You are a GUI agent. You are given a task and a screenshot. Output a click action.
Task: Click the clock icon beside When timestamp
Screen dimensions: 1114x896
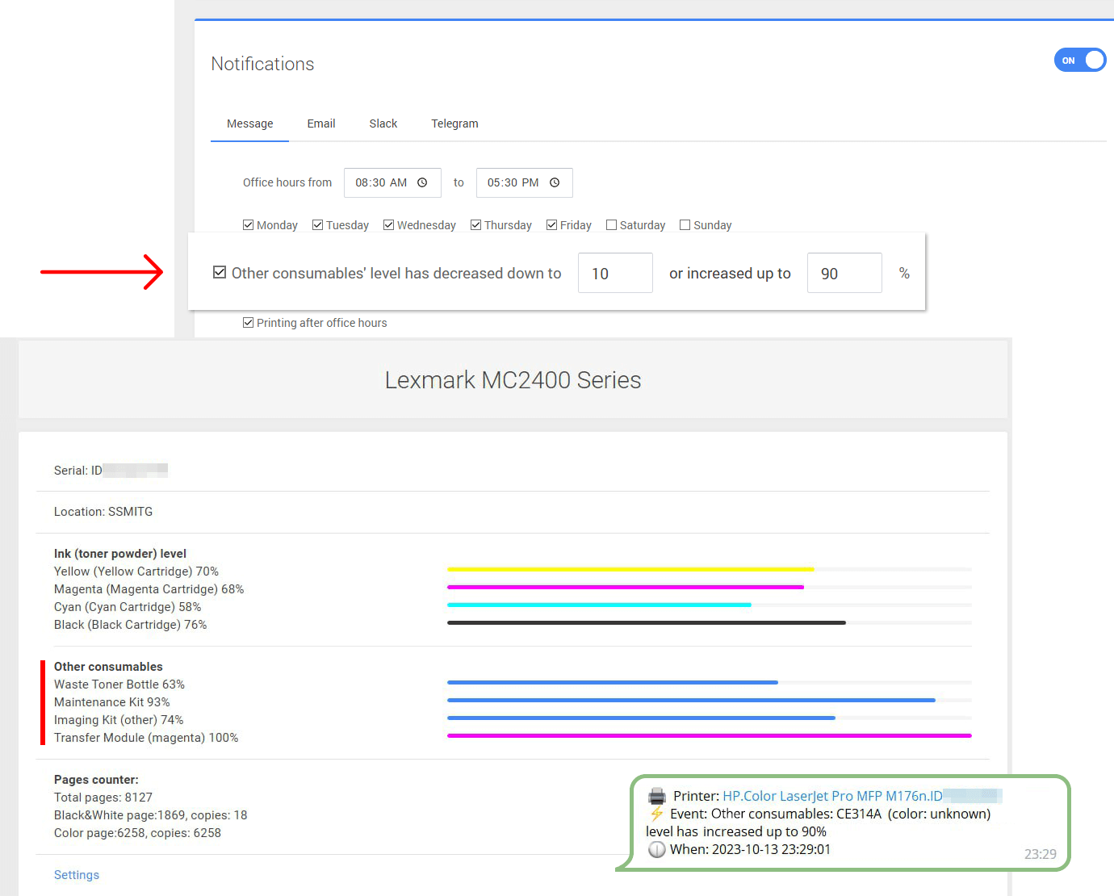[657, 849]
